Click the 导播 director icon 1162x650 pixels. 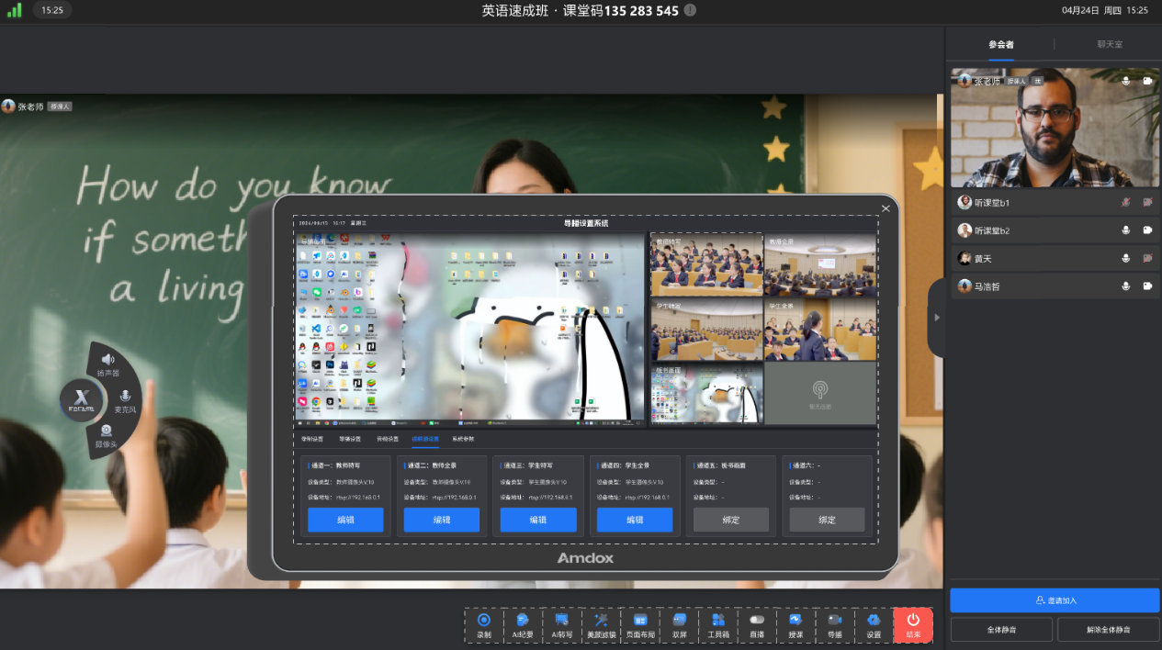click(x=834, y=624)
